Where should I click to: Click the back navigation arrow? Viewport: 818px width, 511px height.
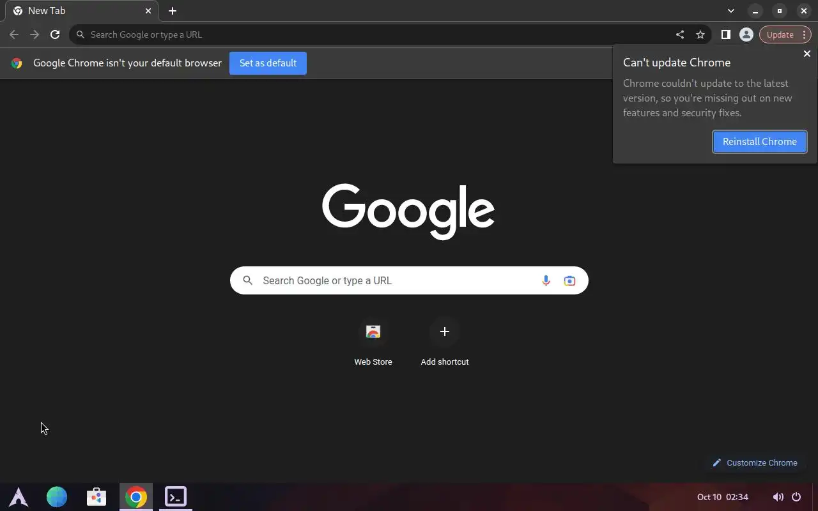coord(14,34)
